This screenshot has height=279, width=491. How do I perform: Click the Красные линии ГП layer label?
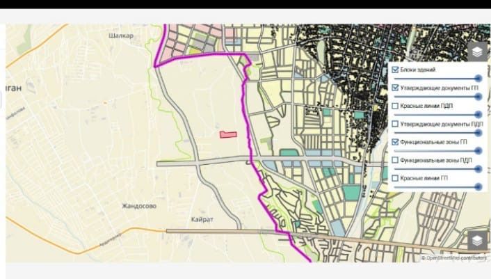[424, 178]
